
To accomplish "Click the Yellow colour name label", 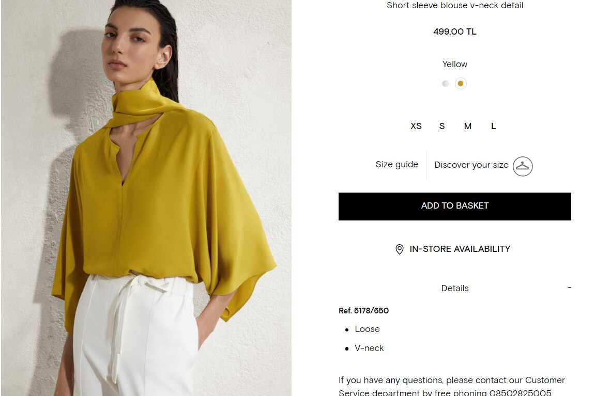I will tap(454, 65).
